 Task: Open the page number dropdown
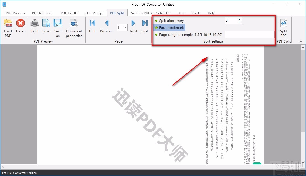click(x=125, y=27)
